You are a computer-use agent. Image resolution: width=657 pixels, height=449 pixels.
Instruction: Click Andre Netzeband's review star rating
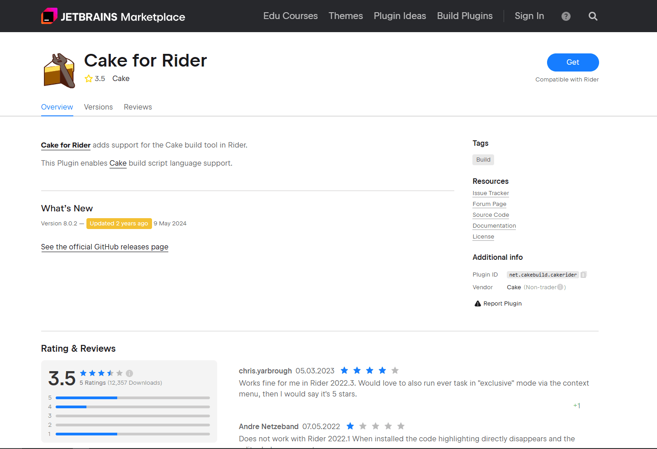pos(375,426)
